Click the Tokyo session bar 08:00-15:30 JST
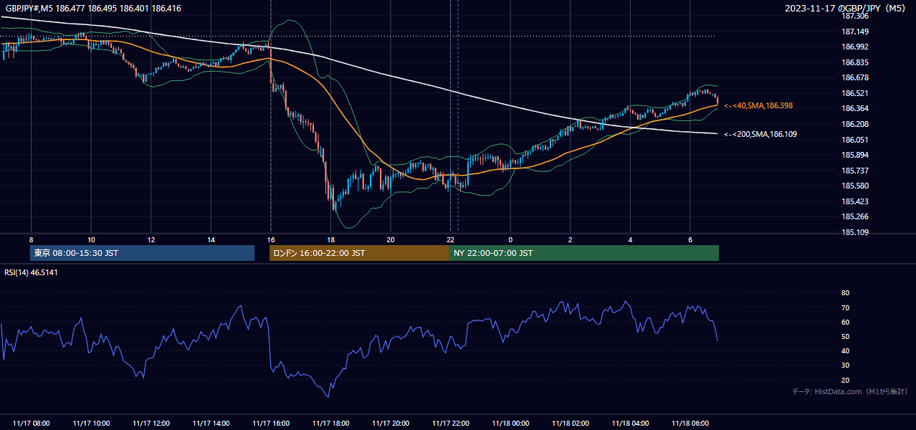916x430 pixels. coord(142,253)
